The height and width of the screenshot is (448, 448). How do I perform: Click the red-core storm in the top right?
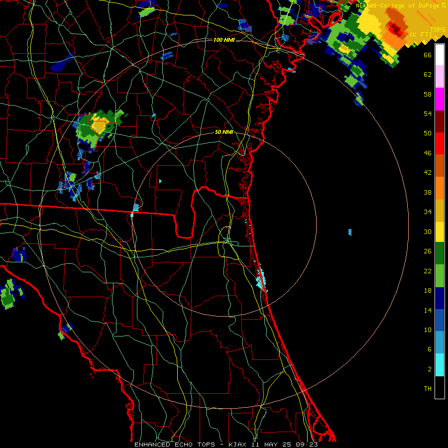pos(397,28)
